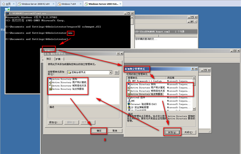Click '2 个对象' text in background window

click(179, 31)
